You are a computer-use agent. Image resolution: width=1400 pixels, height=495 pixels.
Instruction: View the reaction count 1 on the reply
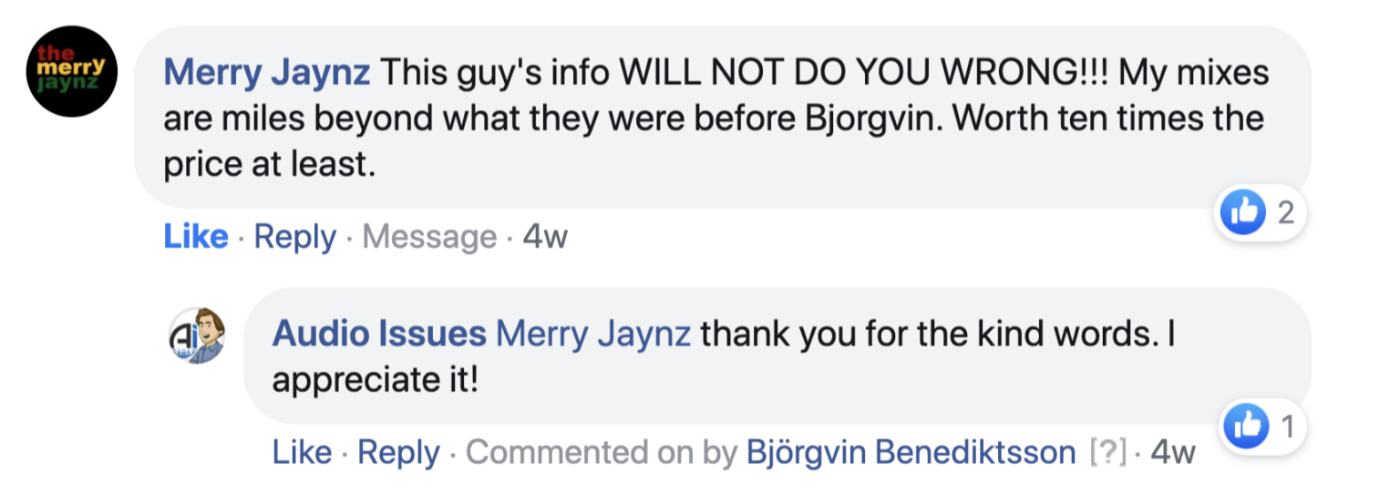(1287, 428)
